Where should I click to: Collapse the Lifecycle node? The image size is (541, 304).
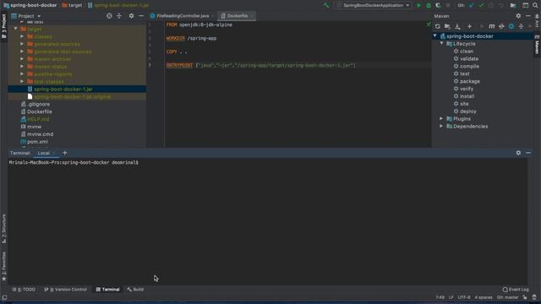(441, 43)
